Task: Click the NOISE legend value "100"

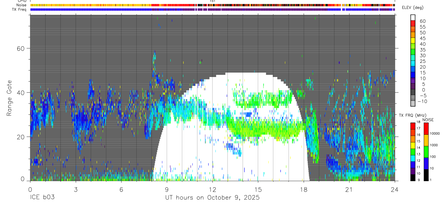Action: [x=433, y=157]
